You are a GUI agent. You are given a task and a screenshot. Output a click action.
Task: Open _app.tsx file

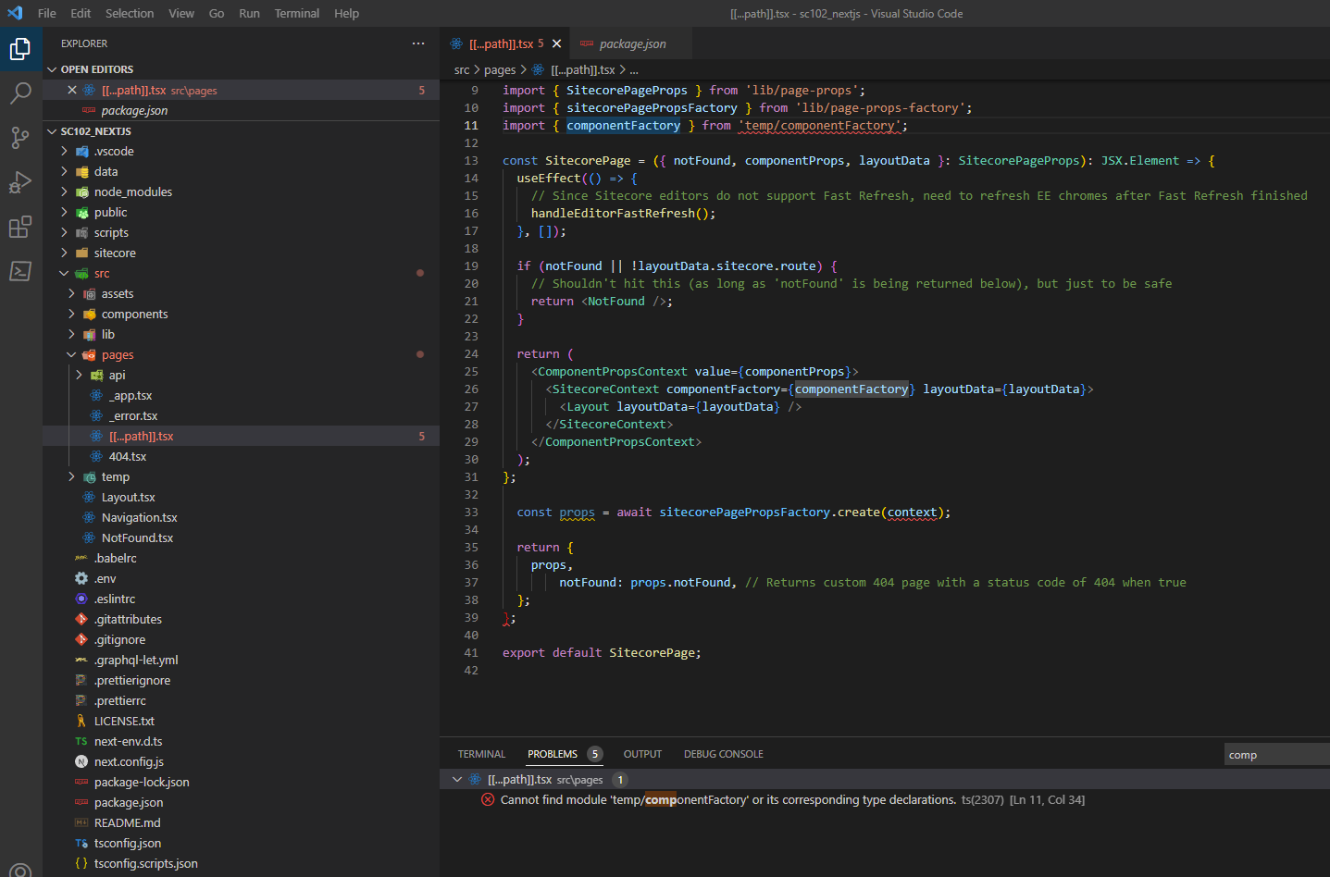[241, 395]
